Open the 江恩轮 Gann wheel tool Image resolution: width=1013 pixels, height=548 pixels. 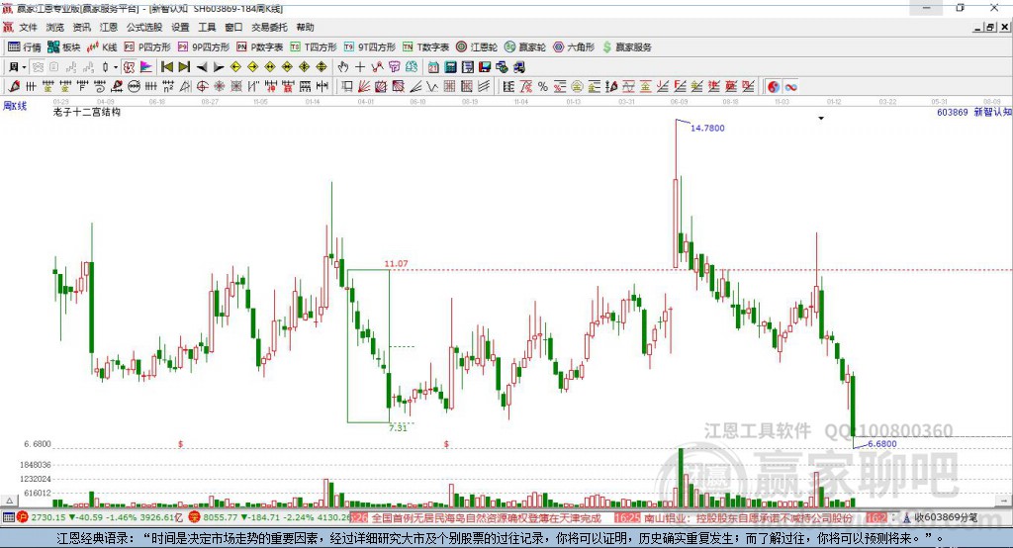tap(477, 47)
